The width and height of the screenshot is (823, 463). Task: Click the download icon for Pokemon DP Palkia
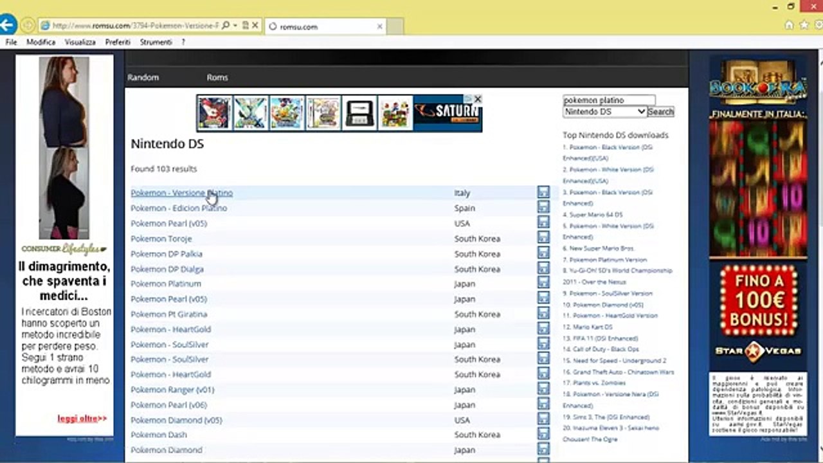543,253
